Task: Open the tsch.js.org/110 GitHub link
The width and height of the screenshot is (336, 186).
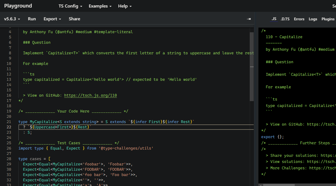Action: pos(90,95)
